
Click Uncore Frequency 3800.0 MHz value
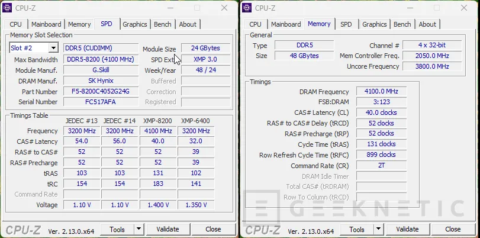(x=432, y=66)
